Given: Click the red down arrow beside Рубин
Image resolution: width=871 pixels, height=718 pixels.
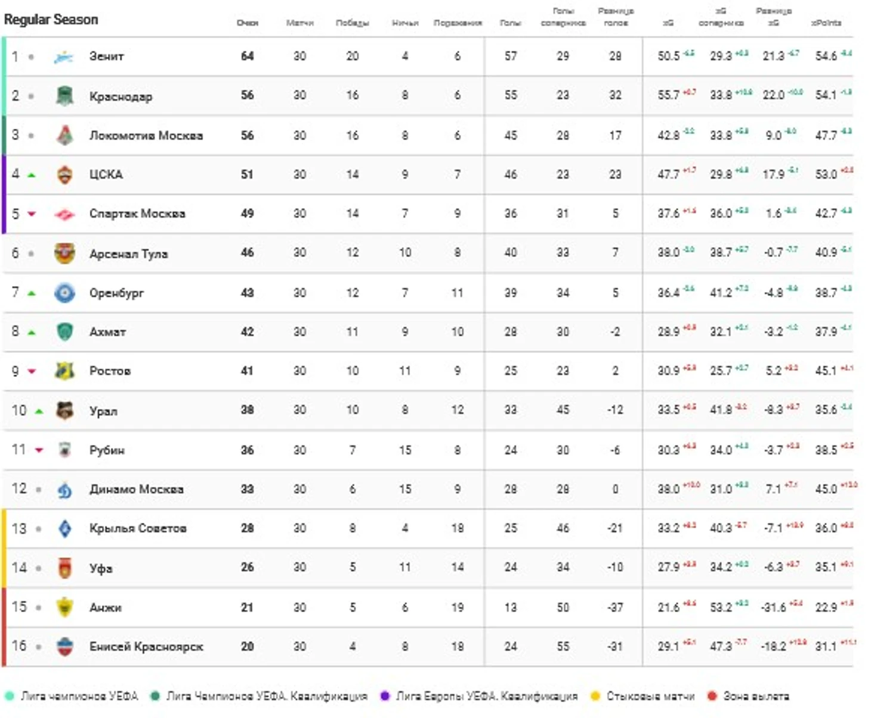Looking at the screenshot, I should tap(39, 450).
